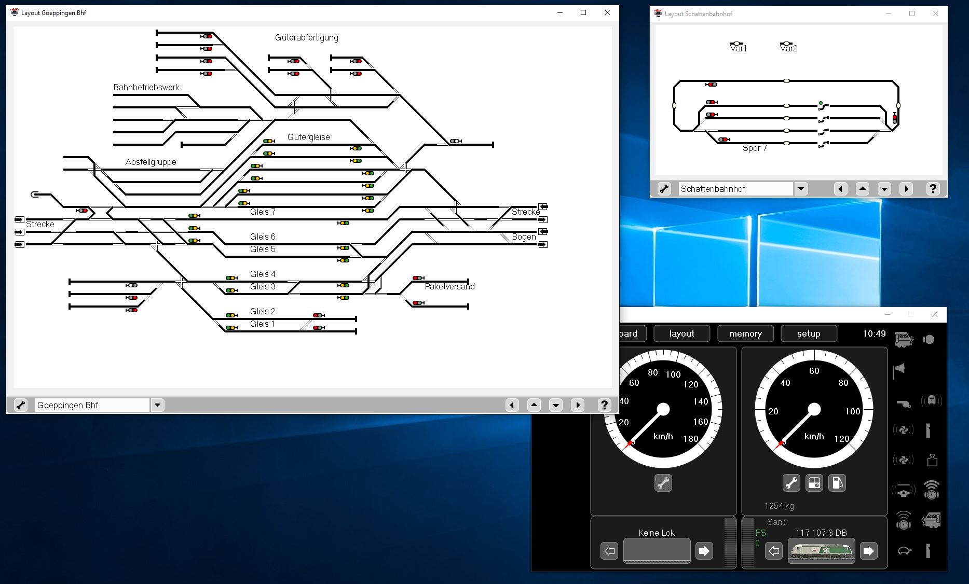This screenshot has height=584, width=969.
Task: Click the speed bar beside the FS indicator
Action: click(748, 542)
